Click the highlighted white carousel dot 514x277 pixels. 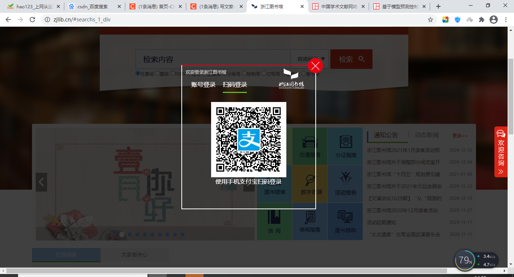click(122, 234)
